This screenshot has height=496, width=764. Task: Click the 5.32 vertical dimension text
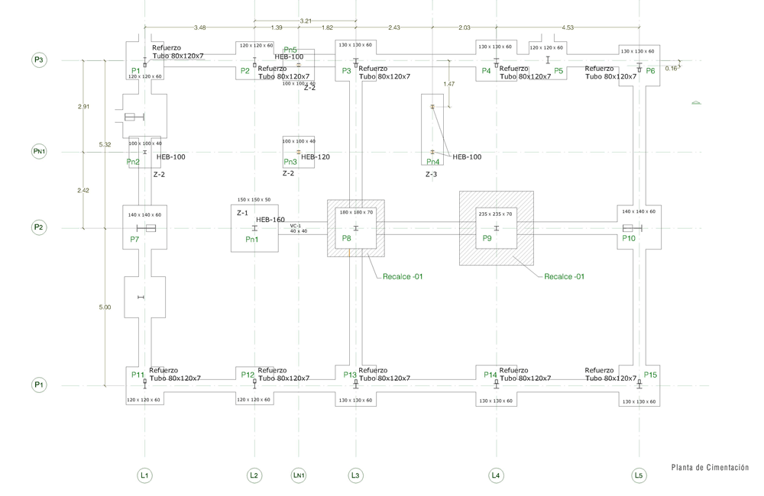tap(105, 144)
